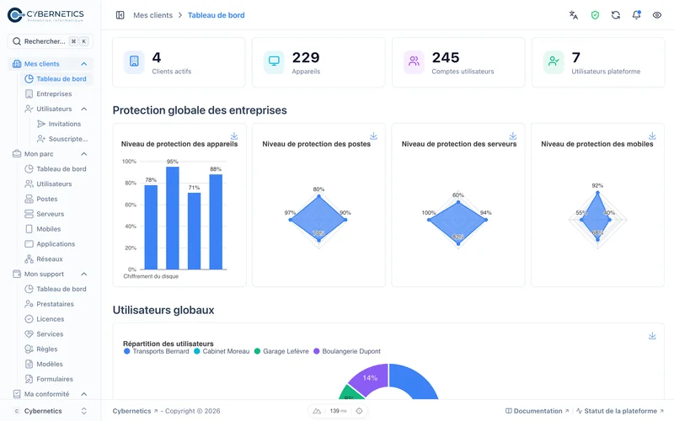Toggle Boulangerie Dupont legend entry
This screenshot has width=674, height=421.
347,351
